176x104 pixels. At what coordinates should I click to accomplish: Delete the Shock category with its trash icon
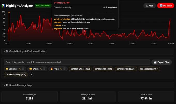coord(44,69)
